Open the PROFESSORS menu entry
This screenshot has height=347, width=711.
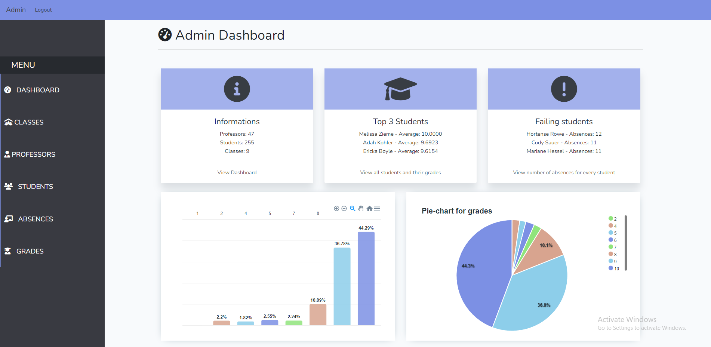33,154
